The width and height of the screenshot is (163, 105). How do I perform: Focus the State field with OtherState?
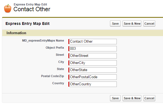point(93,70)
